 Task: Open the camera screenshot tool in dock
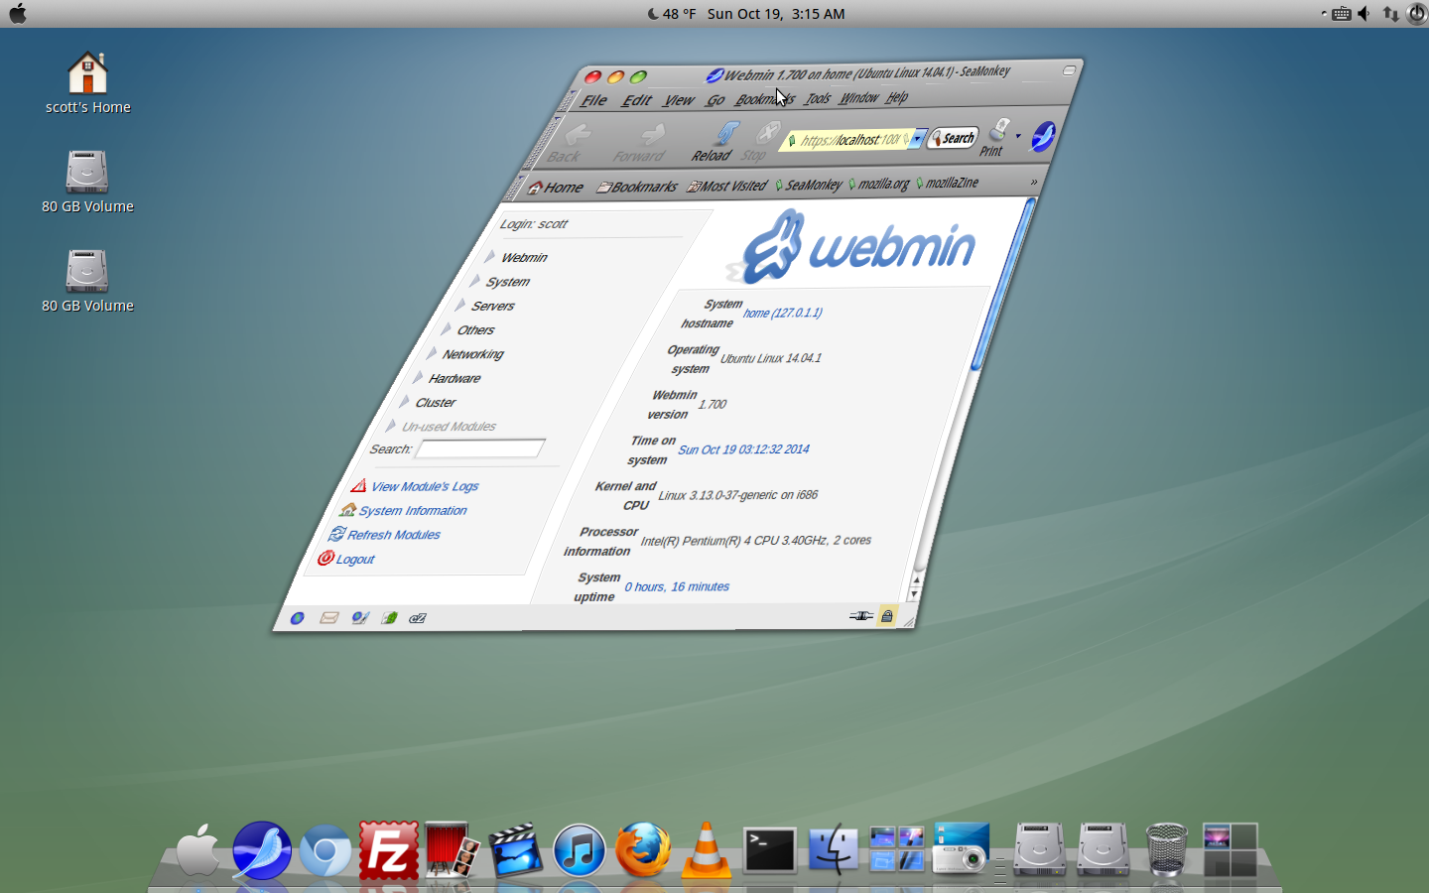(x=961, y=848)
